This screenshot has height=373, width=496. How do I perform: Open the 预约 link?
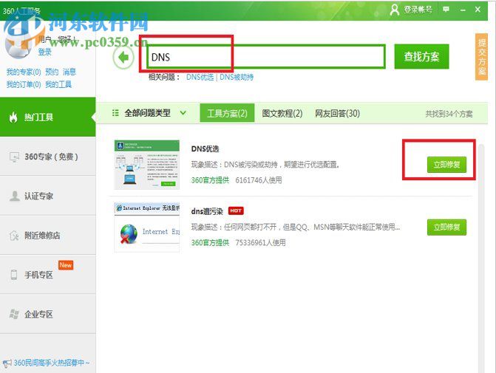point(52,72)
